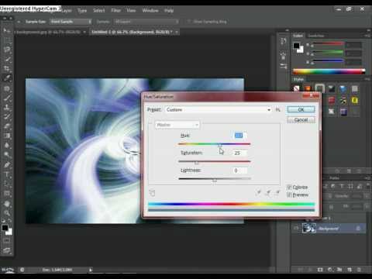Open the Color panel flyout menu
The image size is (372, 279).
367,36
